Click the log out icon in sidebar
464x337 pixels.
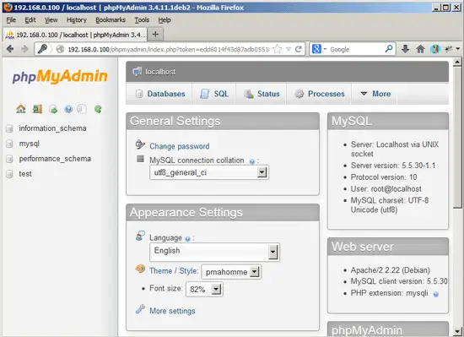tap(37, 109)
